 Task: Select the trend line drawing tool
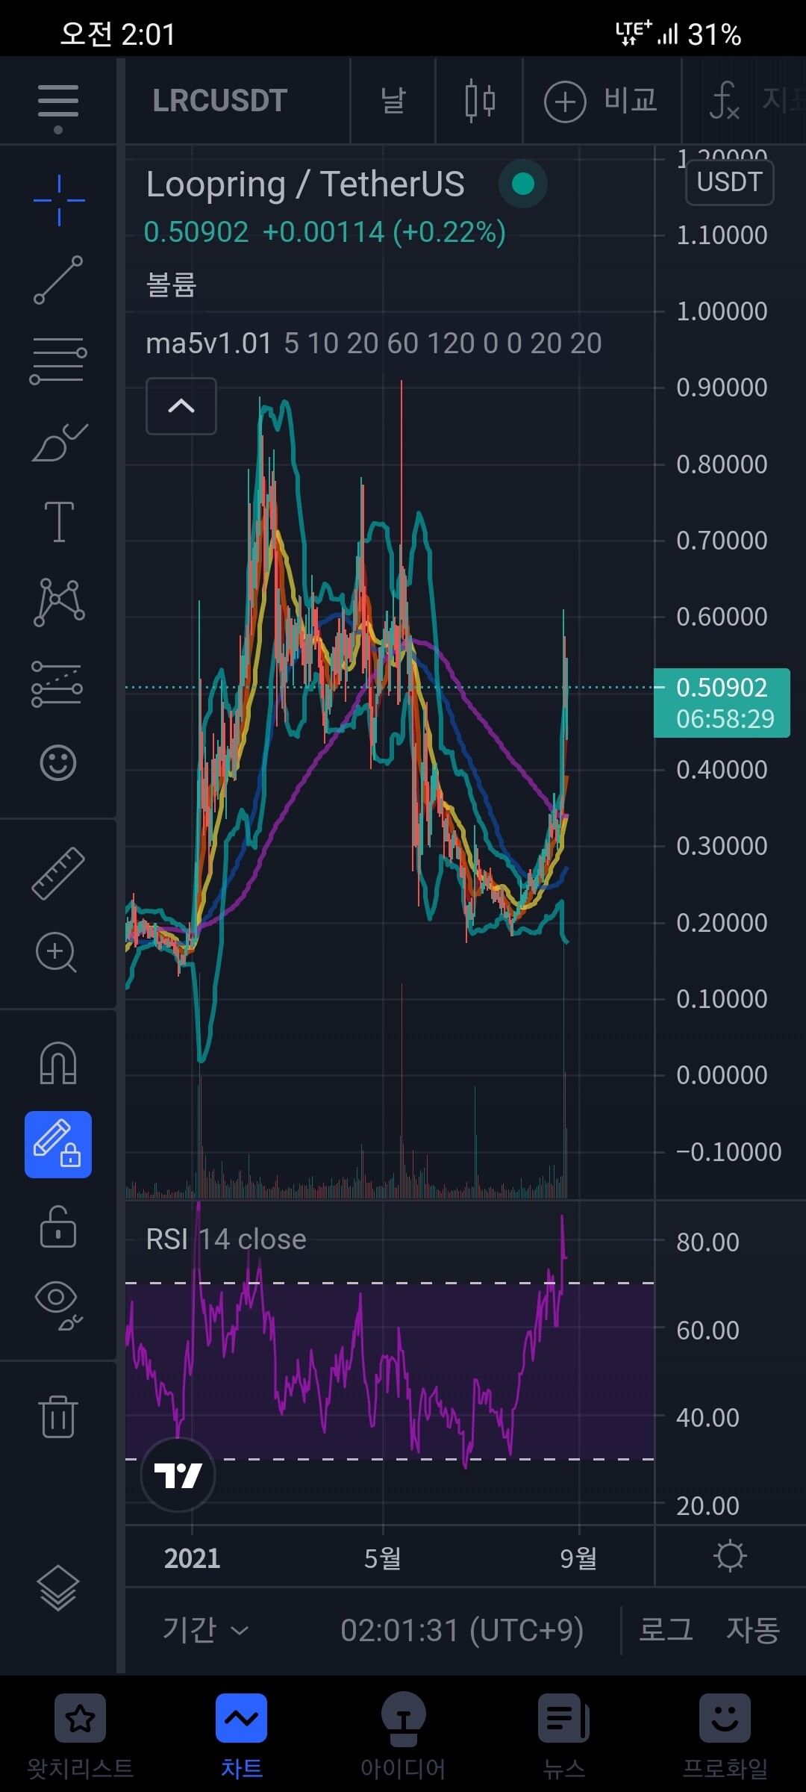(x=58, y=280)
